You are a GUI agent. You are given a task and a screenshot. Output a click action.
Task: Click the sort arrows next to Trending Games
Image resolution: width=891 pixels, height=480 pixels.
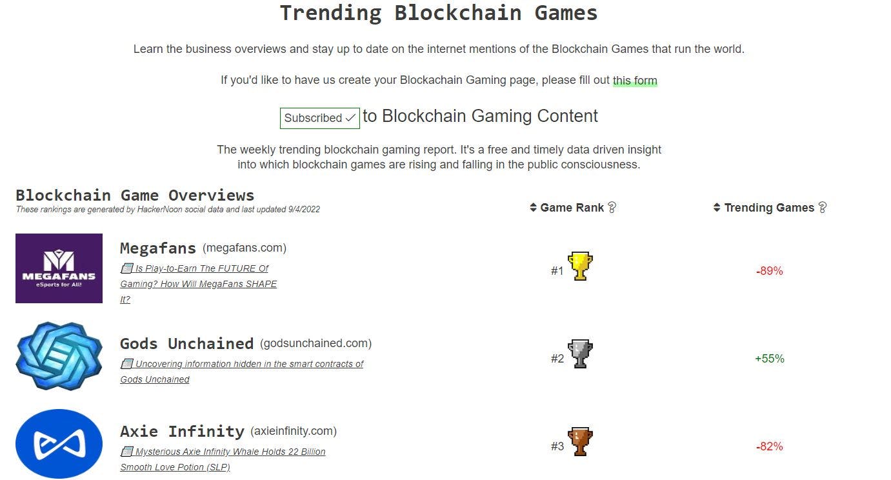717,207
